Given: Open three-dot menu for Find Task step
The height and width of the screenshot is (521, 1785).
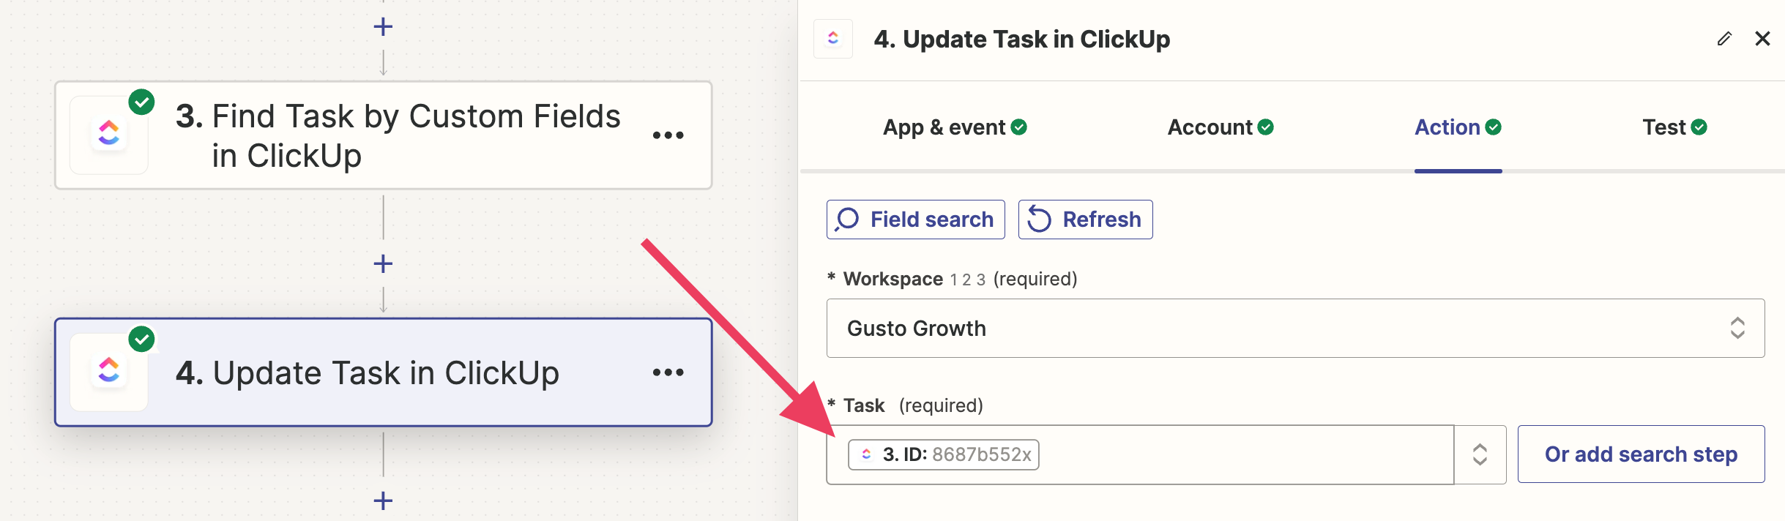Looking at the screenshot, I should [668, 135].
